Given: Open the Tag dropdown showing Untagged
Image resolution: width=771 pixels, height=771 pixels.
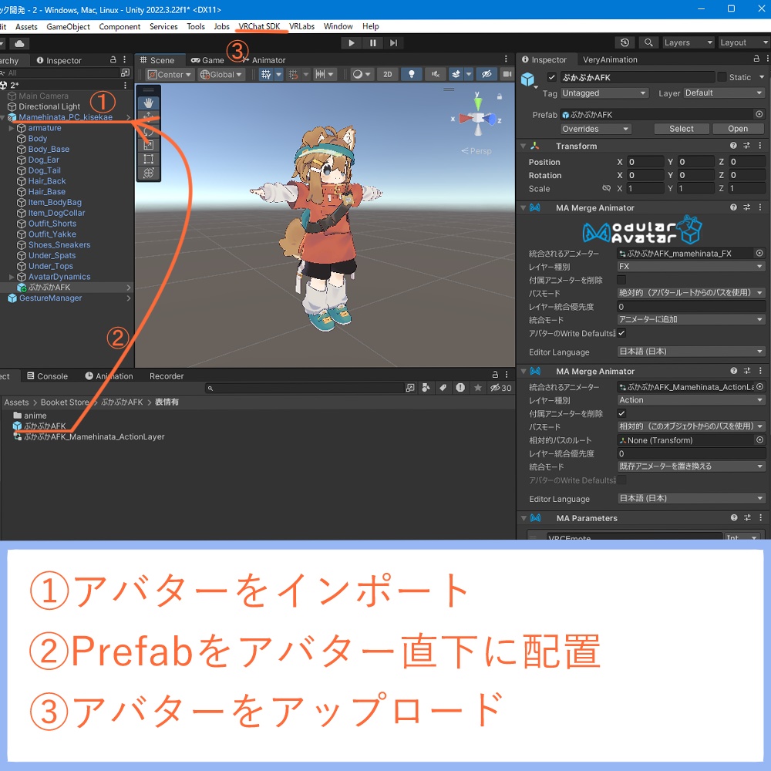Looking at the screenshot, I should coord(604,92).
